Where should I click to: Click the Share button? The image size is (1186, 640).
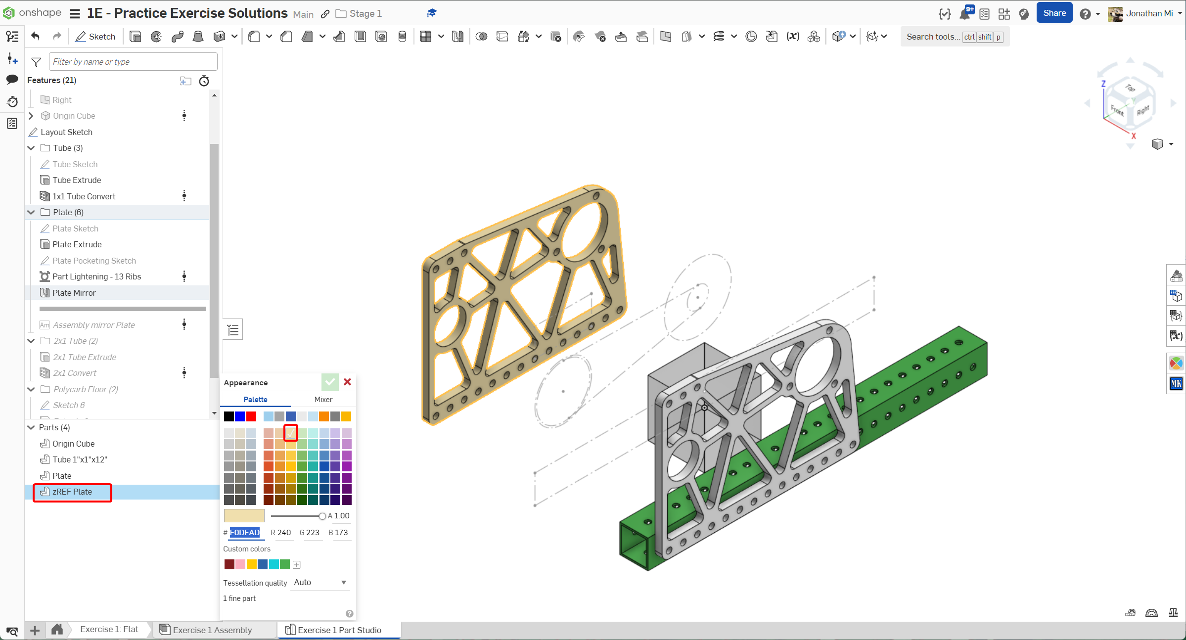(1054, 13)
